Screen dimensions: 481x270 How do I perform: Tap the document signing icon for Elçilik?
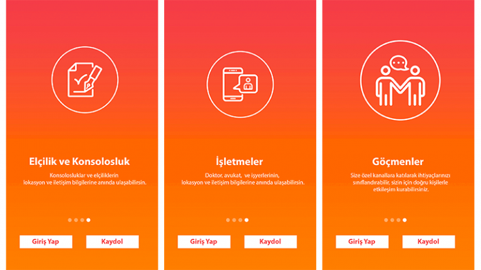[x=85, y=80]
